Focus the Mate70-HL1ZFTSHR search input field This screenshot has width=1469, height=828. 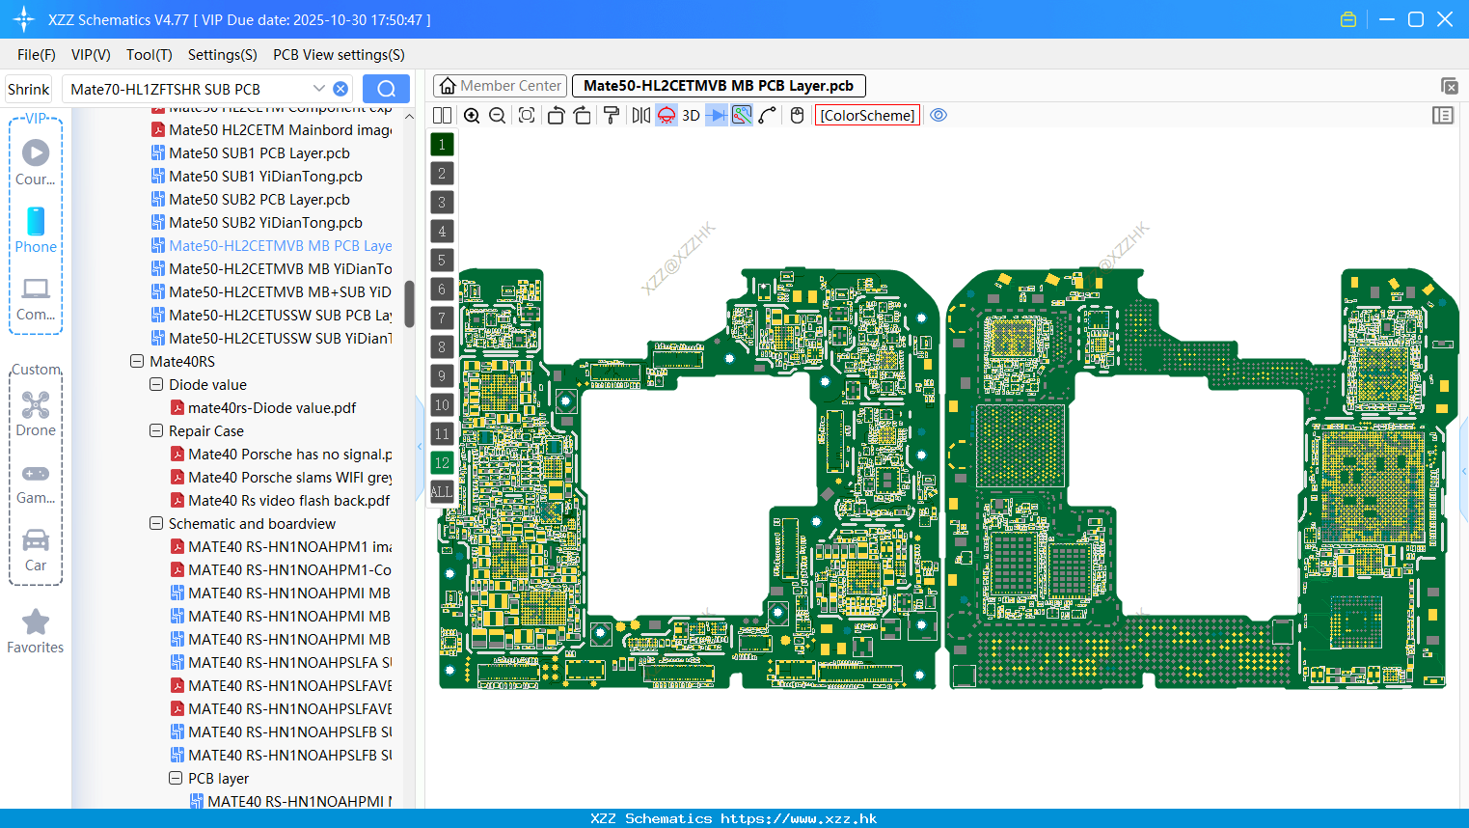pyautogui.click(x=188, y=89)
